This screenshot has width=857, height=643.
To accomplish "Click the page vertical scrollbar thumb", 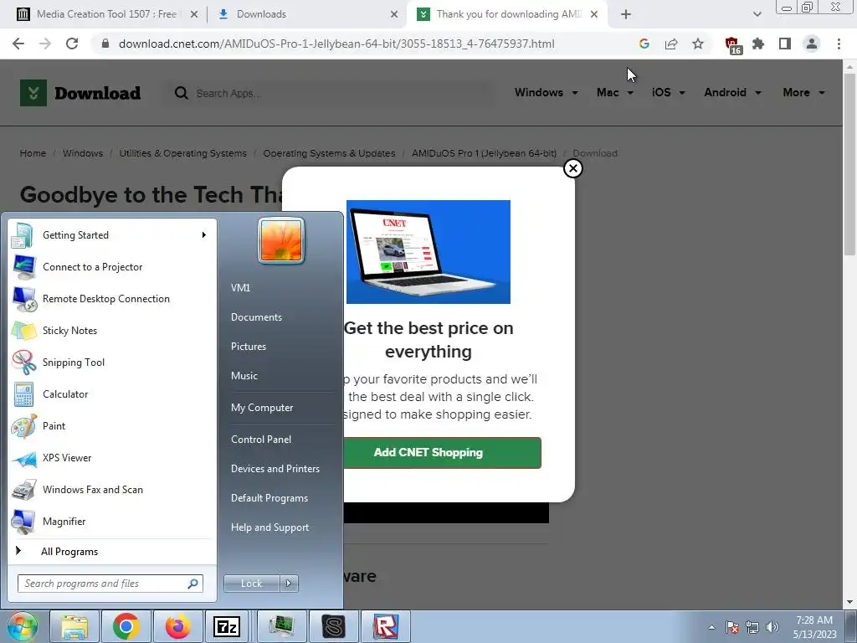I will click(x=849, y=164).
